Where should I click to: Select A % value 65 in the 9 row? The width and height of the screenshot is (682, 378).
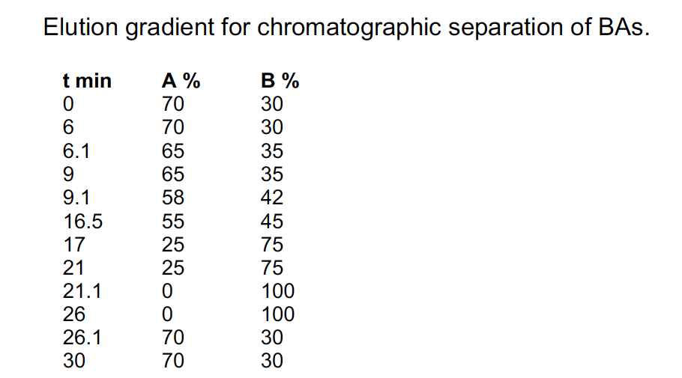tap(173, 174)
